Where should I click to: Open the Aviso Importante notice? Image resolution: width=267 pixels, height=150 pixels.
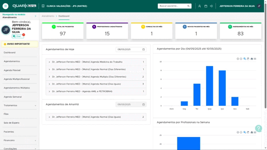pyautogui.click(x=20, y=44)
